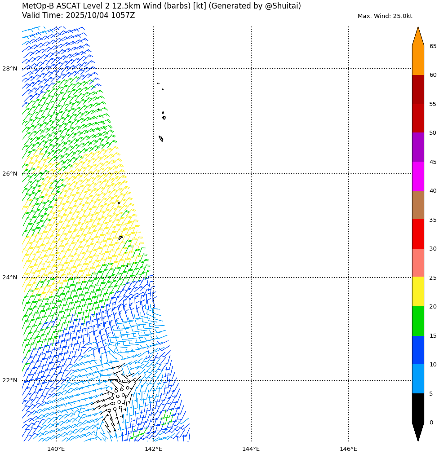
Task: Click the magenta 40-45 kt colorbar segment
Action: [418, 176]
